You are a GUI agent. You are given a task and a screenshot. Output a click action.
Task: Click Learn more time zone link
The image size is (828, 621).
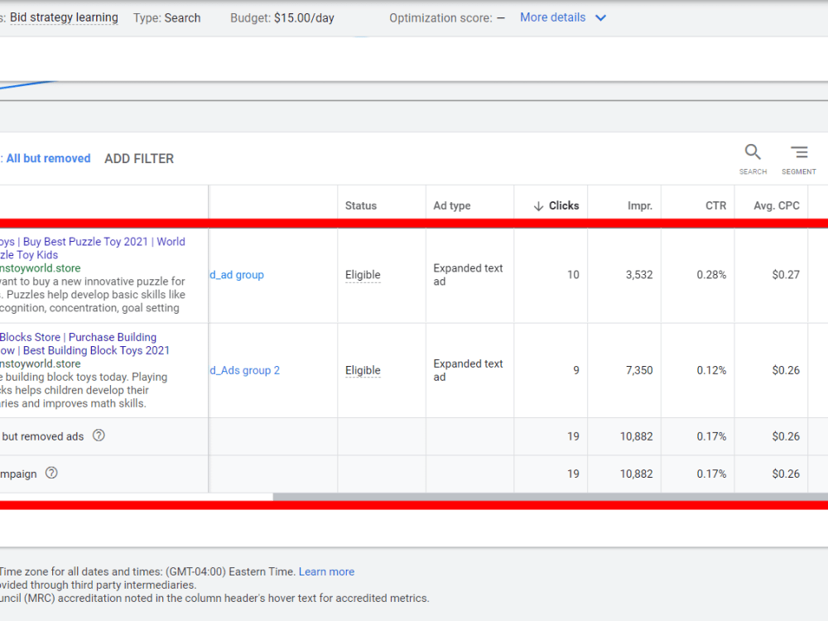(326, 571)
